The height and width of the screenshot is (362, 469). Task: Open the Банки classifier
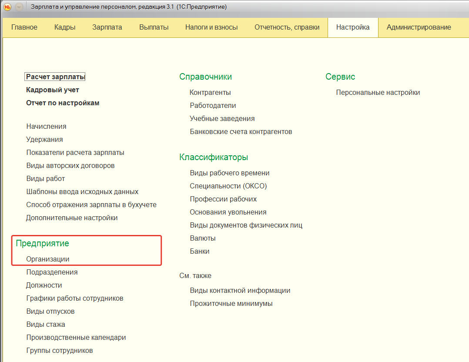tap(200, 251)
